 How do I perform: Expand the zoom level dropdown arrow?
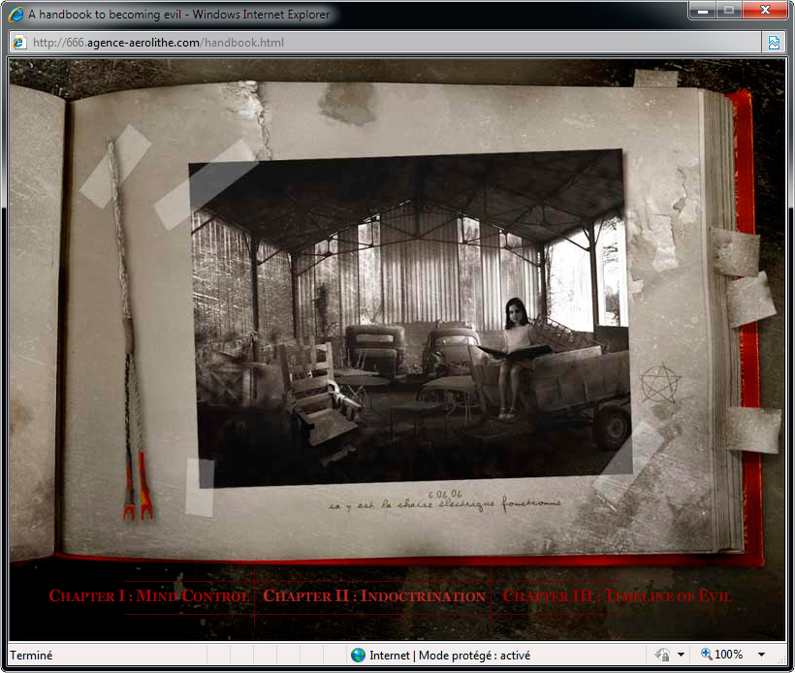[x=761, y=656]
